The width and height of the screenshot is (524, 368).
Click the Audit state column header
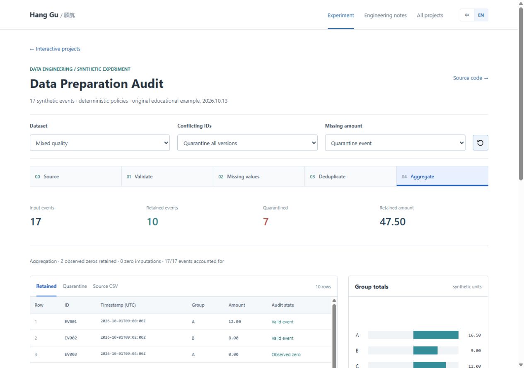coord(283,305)
